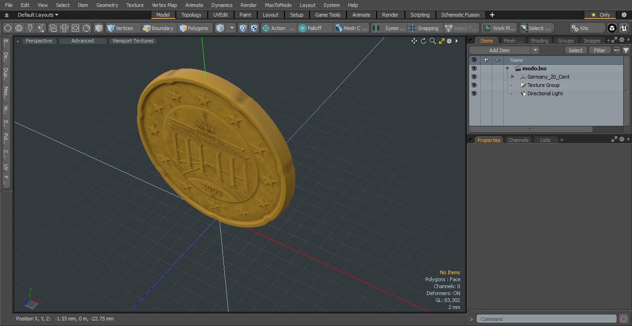Switch to the Schematic Fusion tab
Screen dimensions: 632x326
point(460,15)
